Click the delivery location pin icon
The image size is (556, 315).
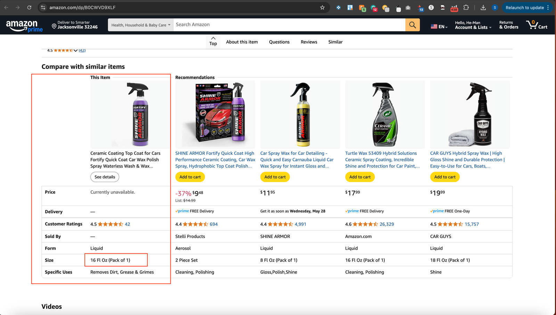(54, 26)
